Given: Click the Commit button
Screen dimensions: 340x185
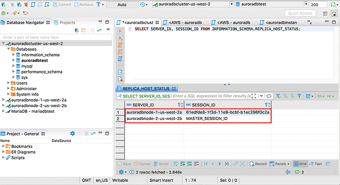Looking at the screenshot, I should [62, 5].
